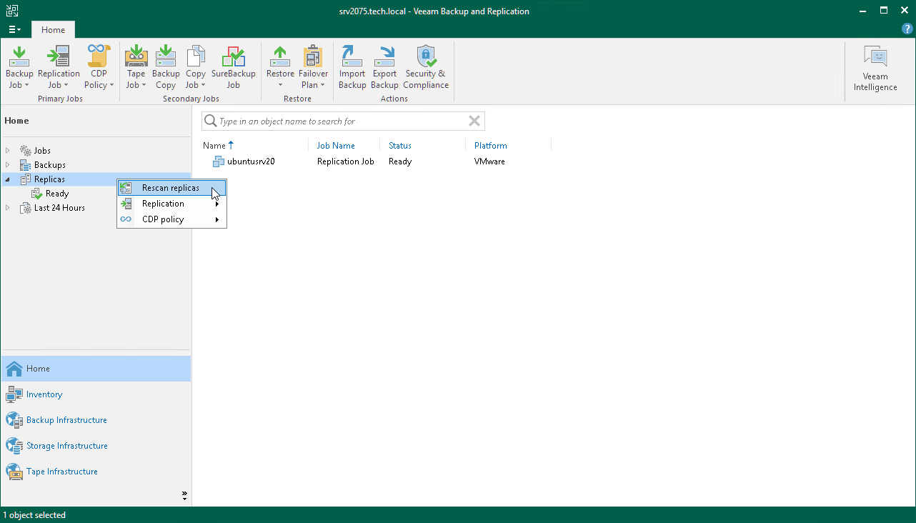Click the Import Backup ribbon icon
This screenshot has width=916, height=523.
point(352,67)
